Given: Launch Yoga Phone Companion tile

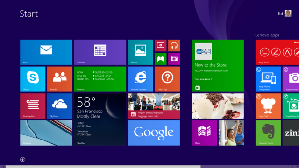Looking at the screenshot, I should 268,79.
